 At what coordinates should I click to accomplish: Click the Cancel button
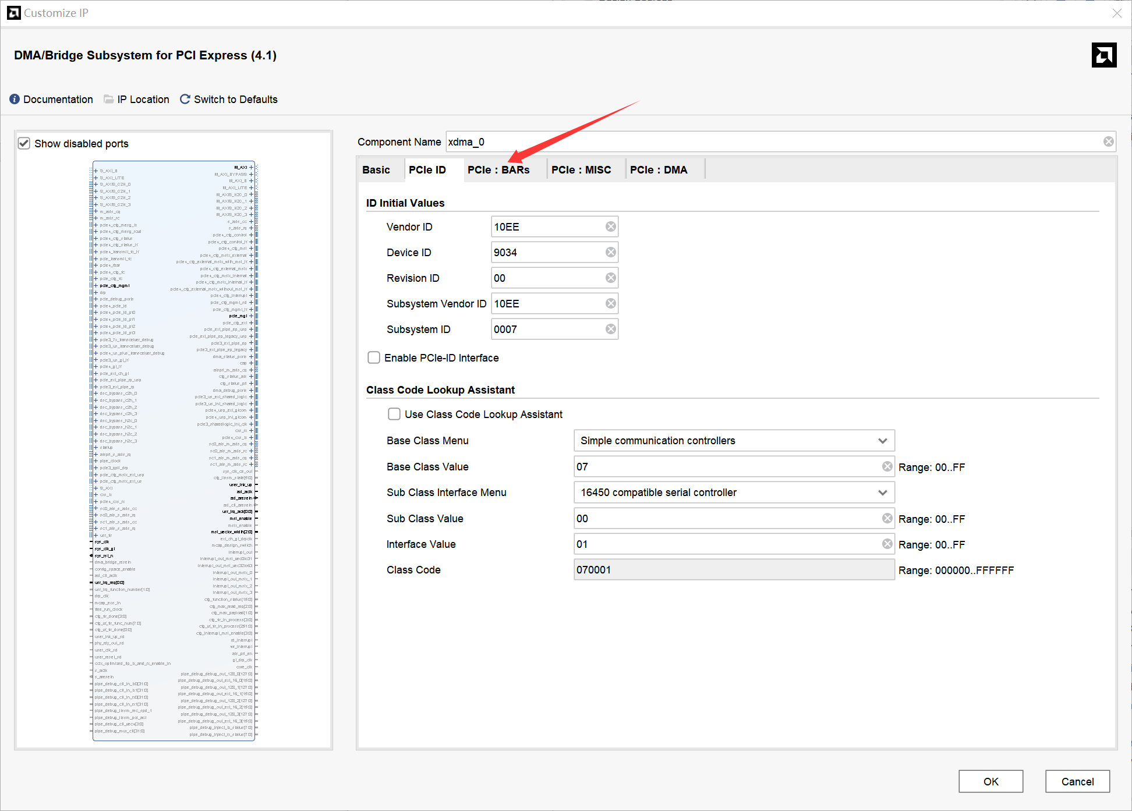tap(1077, 781)
